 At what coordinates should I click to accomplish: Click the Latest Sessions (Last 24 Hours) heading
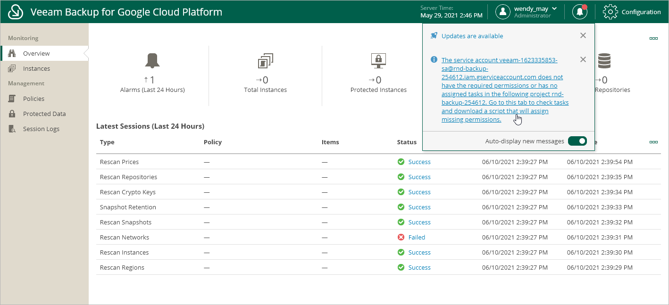coord(150,126)
